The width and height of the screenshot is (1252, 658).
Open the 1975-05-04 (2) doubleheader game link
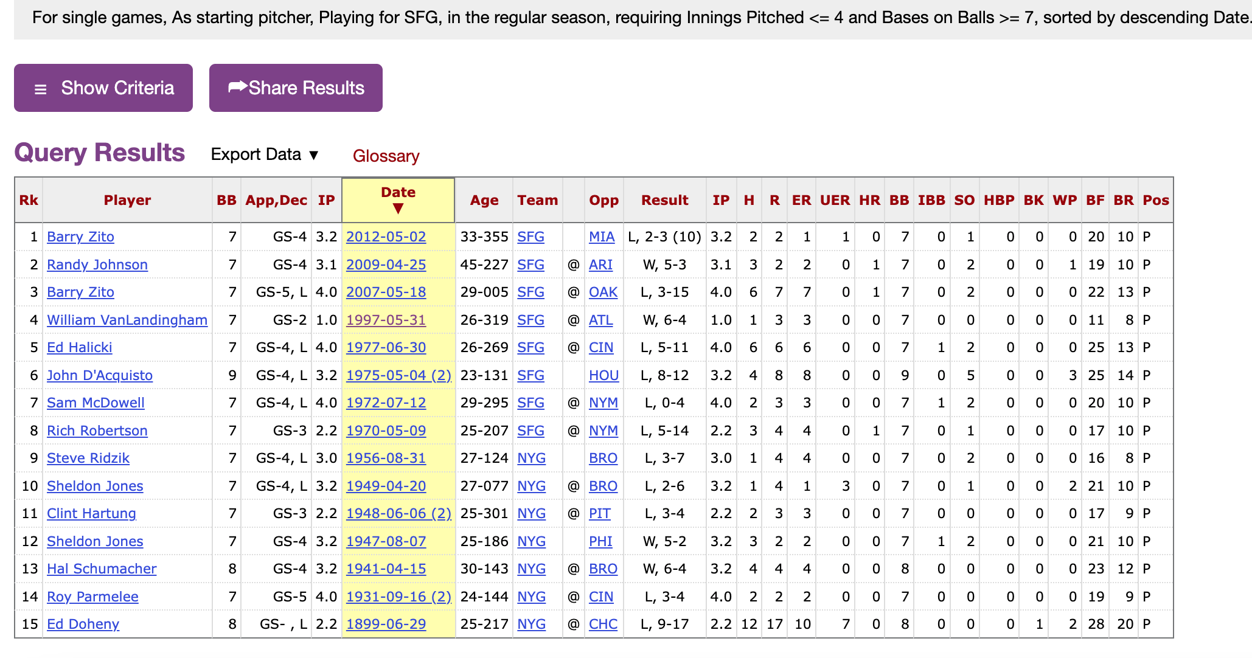tap(398, 375)
